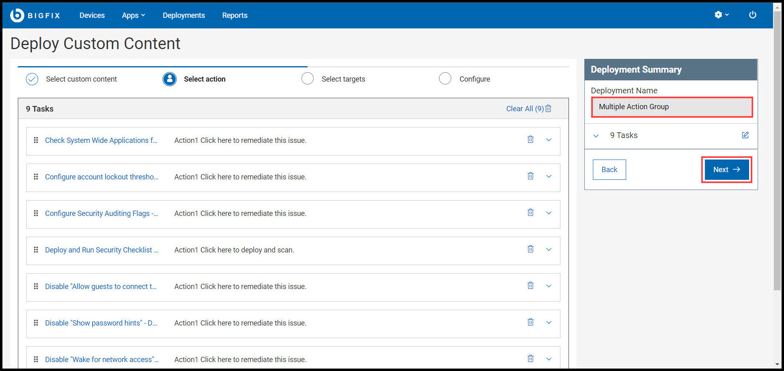Click the power/logout icon
The image size is (784, 371).
[753, 15]
